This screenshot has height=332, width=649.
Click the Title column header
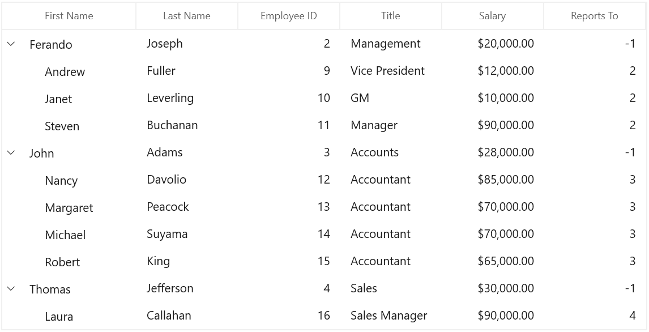(391, 16)
